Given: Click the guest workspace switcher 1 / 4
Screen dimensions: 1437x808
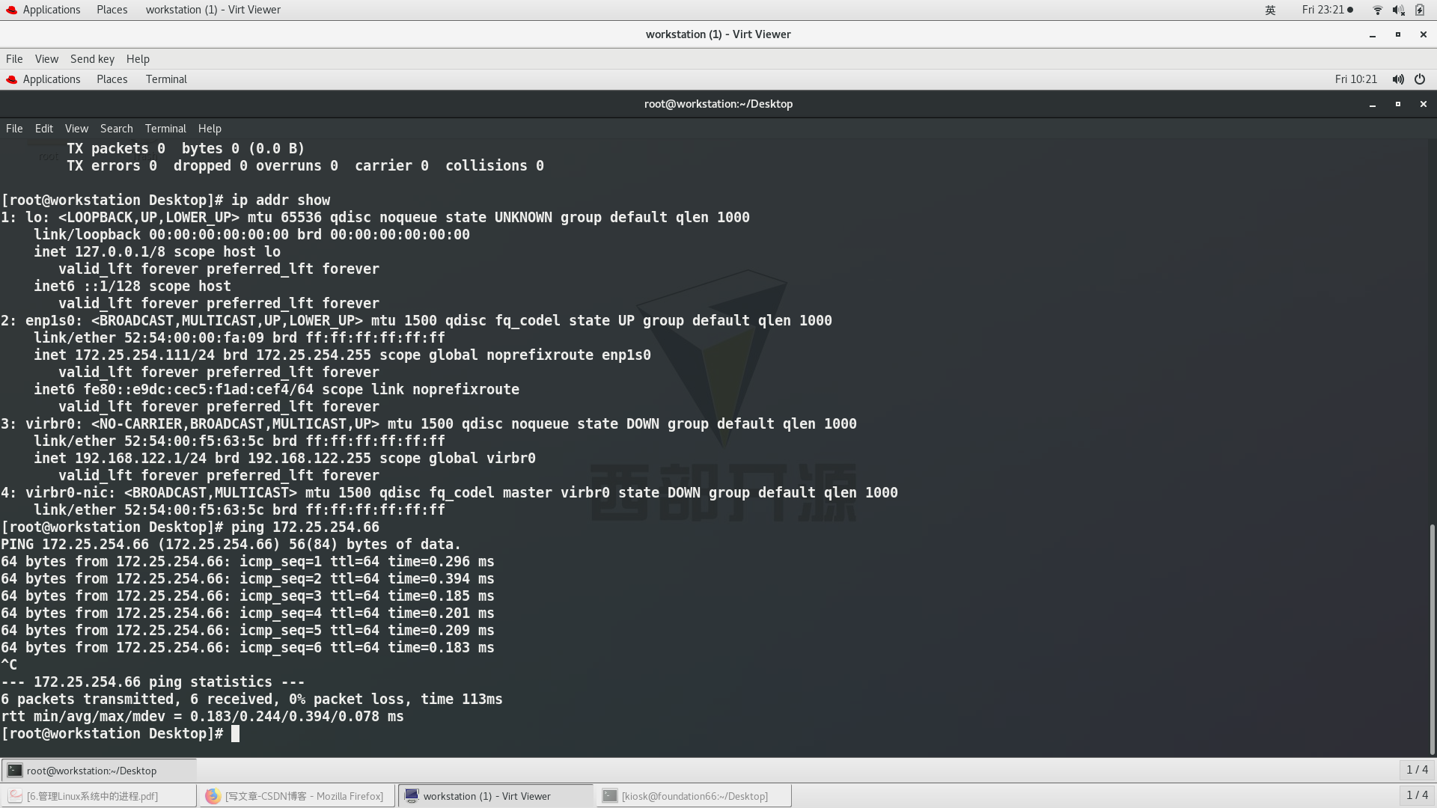Looking at the screenshot, I should click(1416, 770).
